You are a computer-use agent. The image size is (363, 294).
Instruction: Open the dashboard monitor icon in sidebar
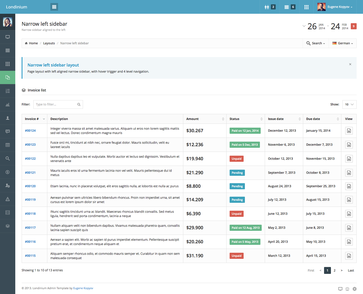pos(8,37)
